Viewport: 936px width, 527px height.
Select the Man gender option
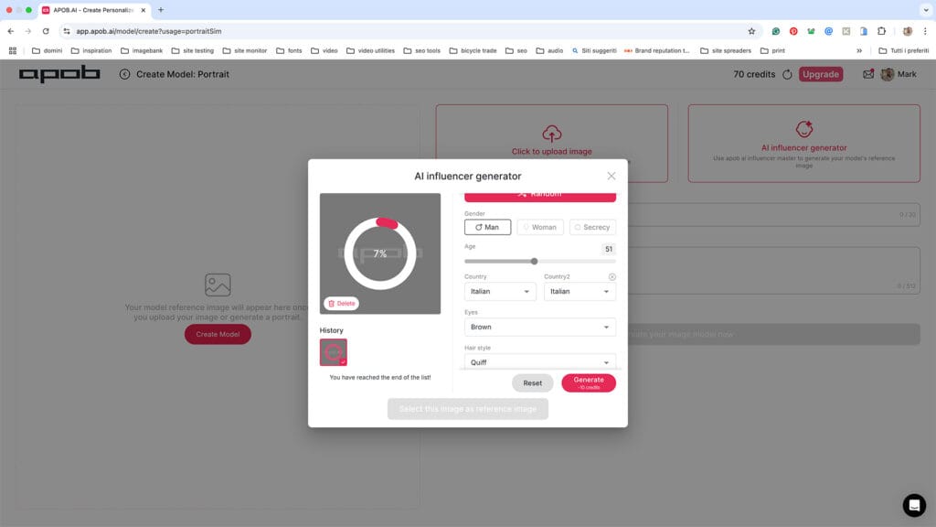pyautogui.click(x=487, y=227)
